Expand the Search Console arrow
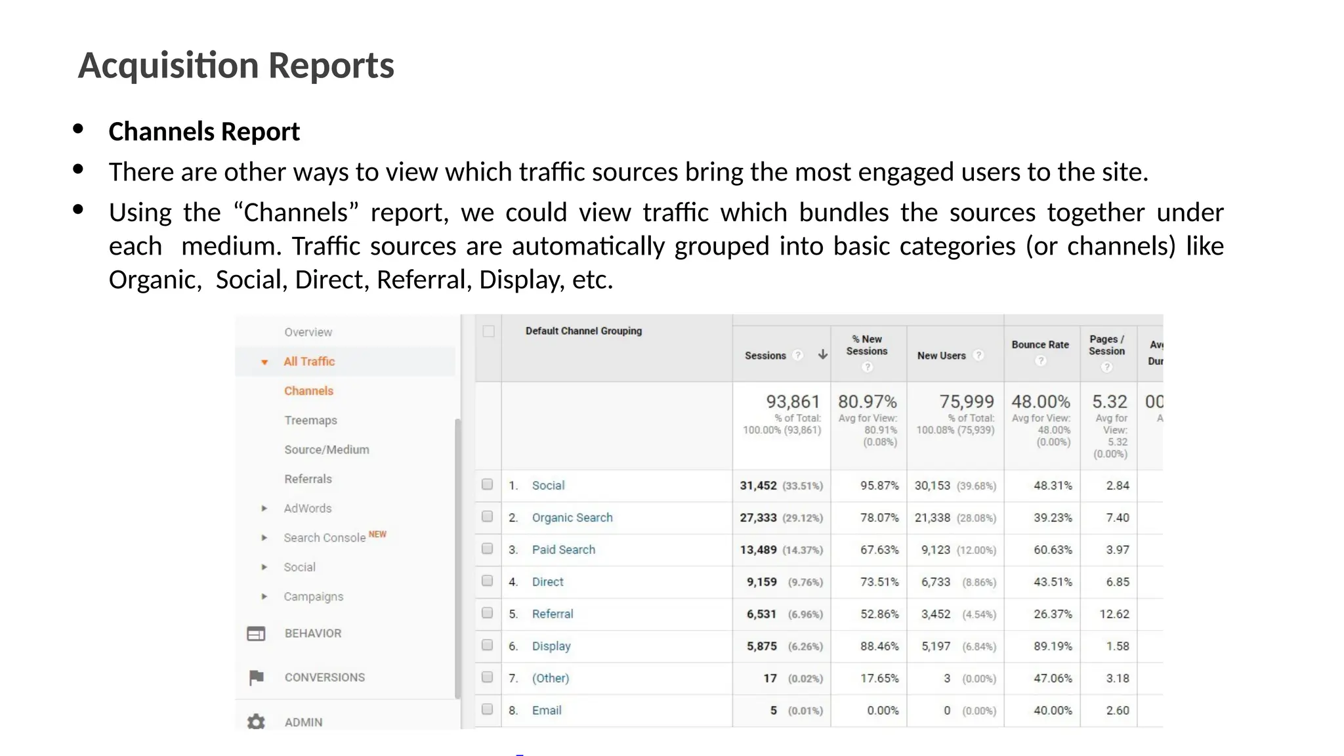Viewport: 1344px width, 756px height. (264, 538)
